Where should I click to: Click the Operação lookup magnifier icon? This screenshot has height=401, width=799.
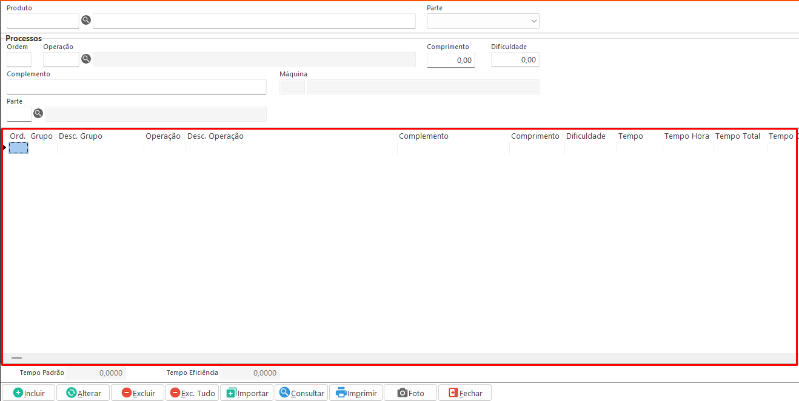86,59
